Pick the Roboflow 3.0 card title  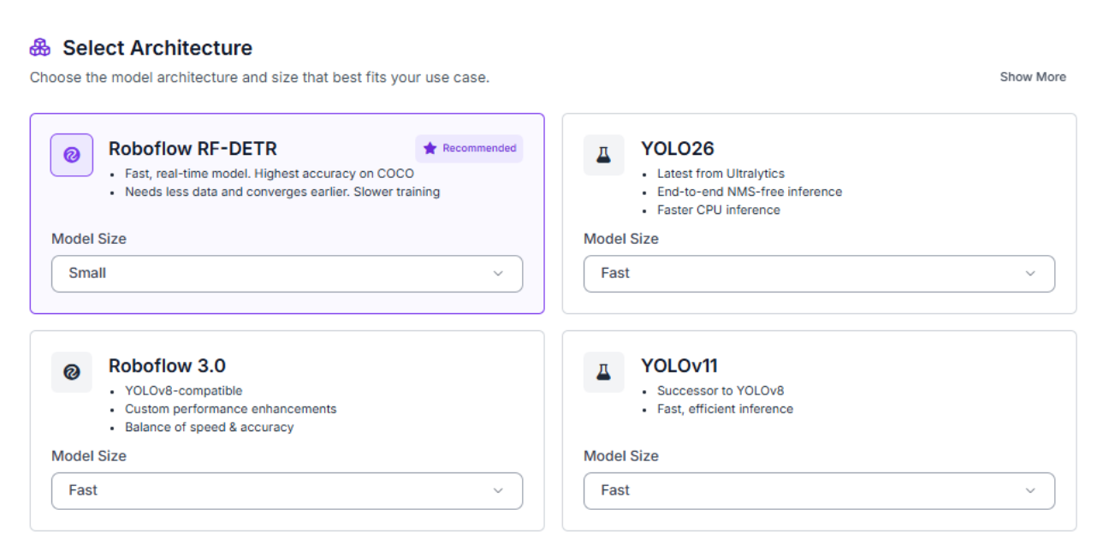tap(167, 366)
